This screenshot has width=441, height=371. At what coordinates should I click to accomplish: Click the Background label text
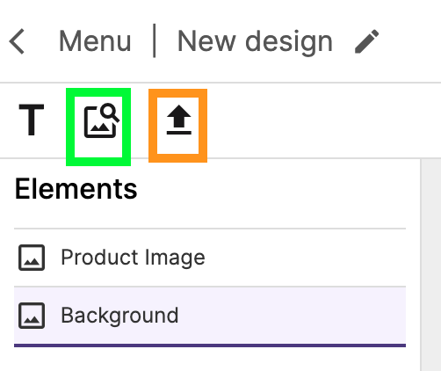(x=119, y=316)
